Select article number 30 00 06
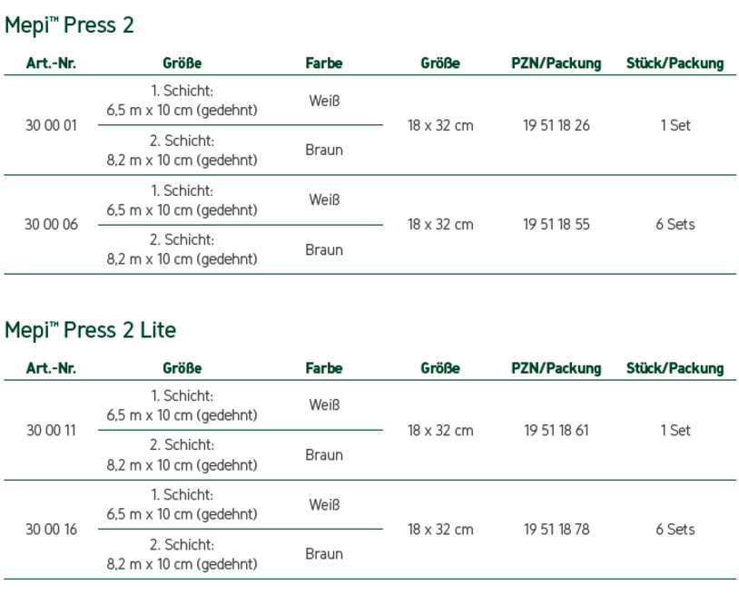The width and height of the screenshot is (739, 594). coord(51,224)
